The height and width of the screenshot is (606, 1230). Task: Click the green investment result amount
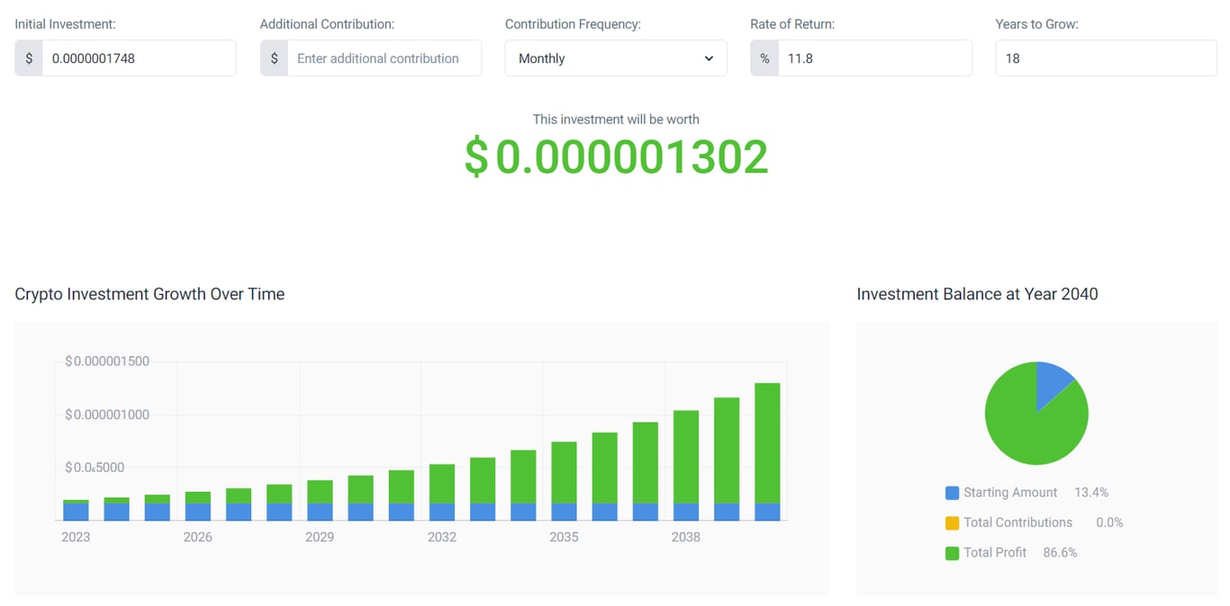click(x=616, y=156)
